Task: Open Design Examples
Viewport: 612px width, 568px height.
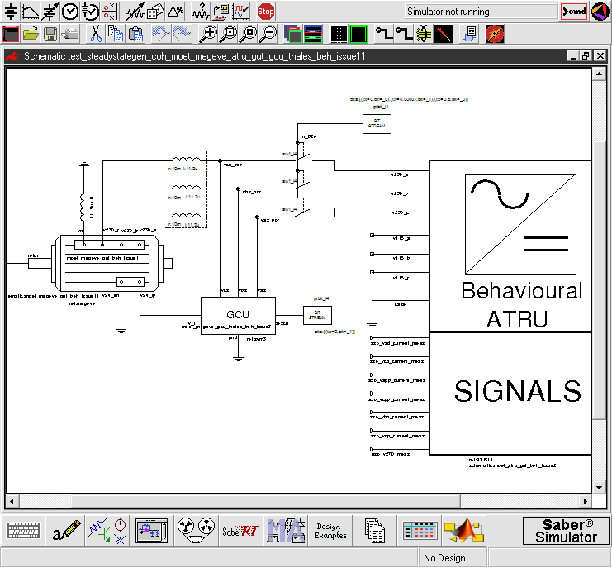Action: click(x=330, y=531)
